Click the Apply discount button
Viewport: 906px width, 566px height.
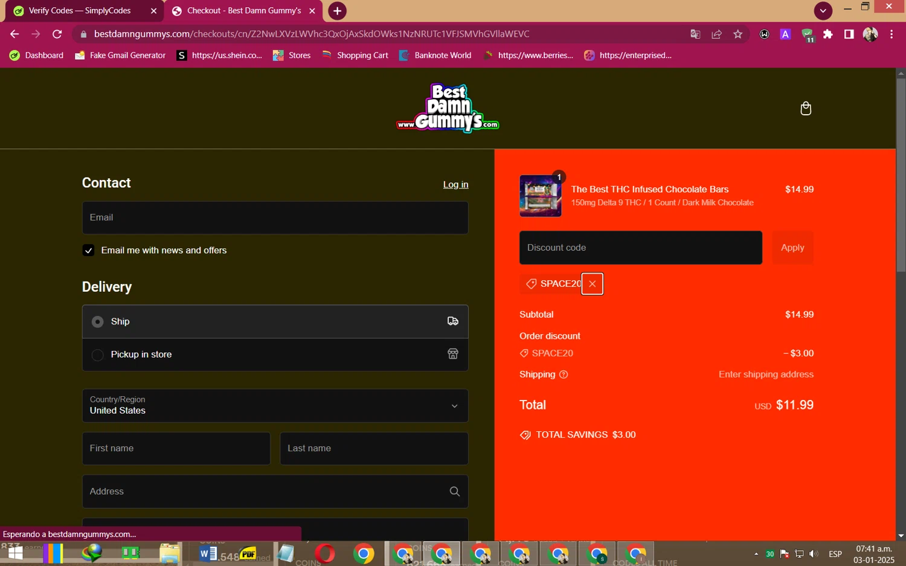point(792,248)
